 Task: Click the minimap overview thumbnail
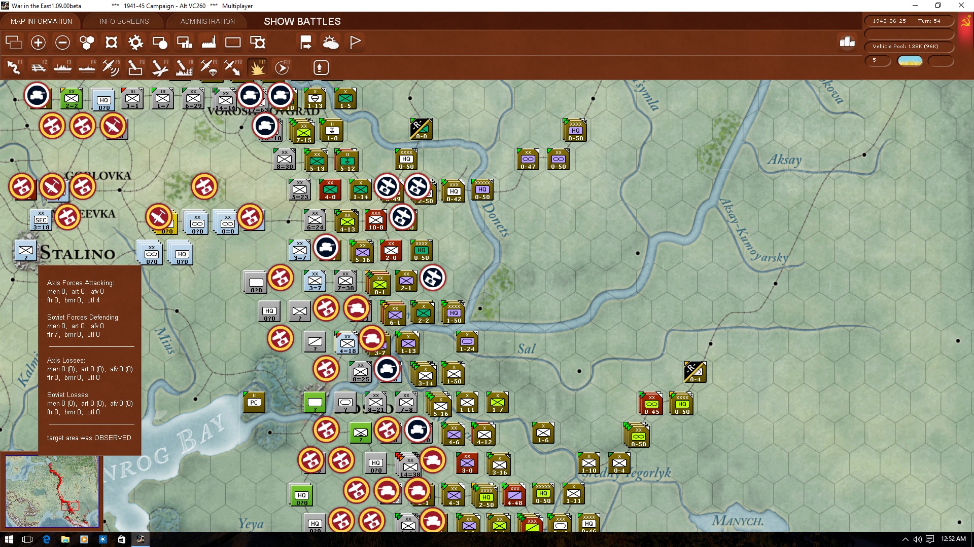coord(52,491)
